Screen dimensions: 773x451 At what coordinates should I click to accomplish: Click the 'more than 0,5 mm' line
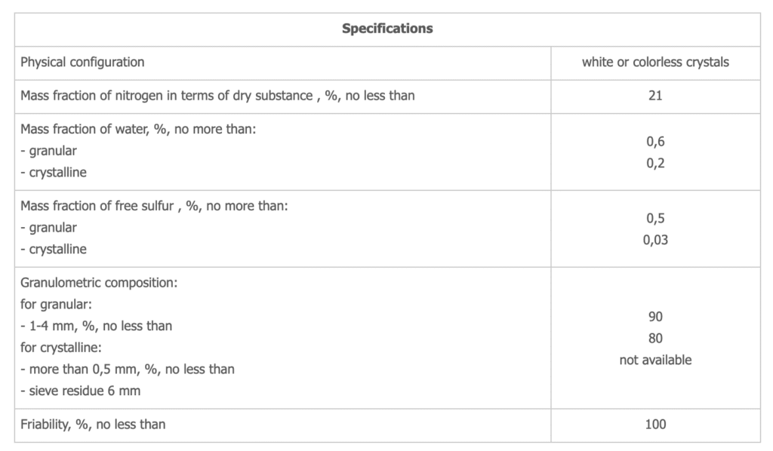[x=127, y=370]
